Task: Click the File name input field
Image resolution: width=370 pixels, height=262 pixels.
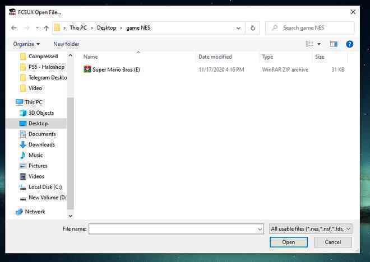Action: coord(176,229)
